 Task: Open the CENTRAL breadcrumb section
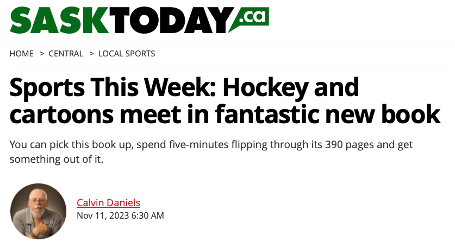click(66, 54)
